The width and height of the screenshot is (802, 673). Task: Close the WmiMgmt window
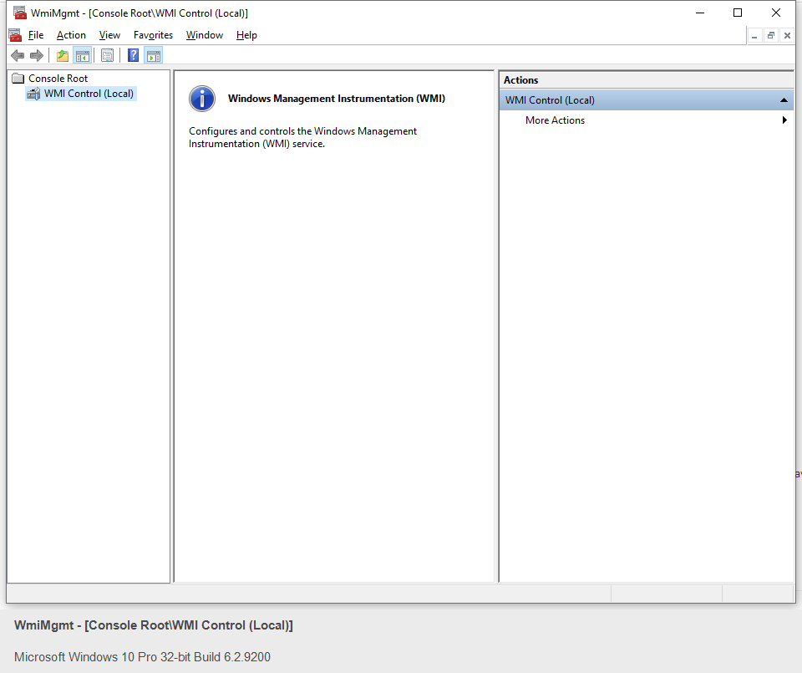pyautogui.click(x=776, y=13)
